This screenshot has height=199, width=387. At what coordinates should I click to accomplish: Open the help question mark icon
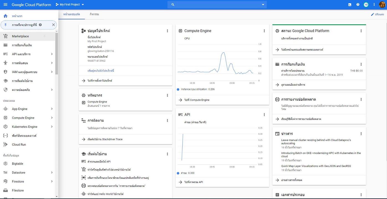(x=358, y=5)
